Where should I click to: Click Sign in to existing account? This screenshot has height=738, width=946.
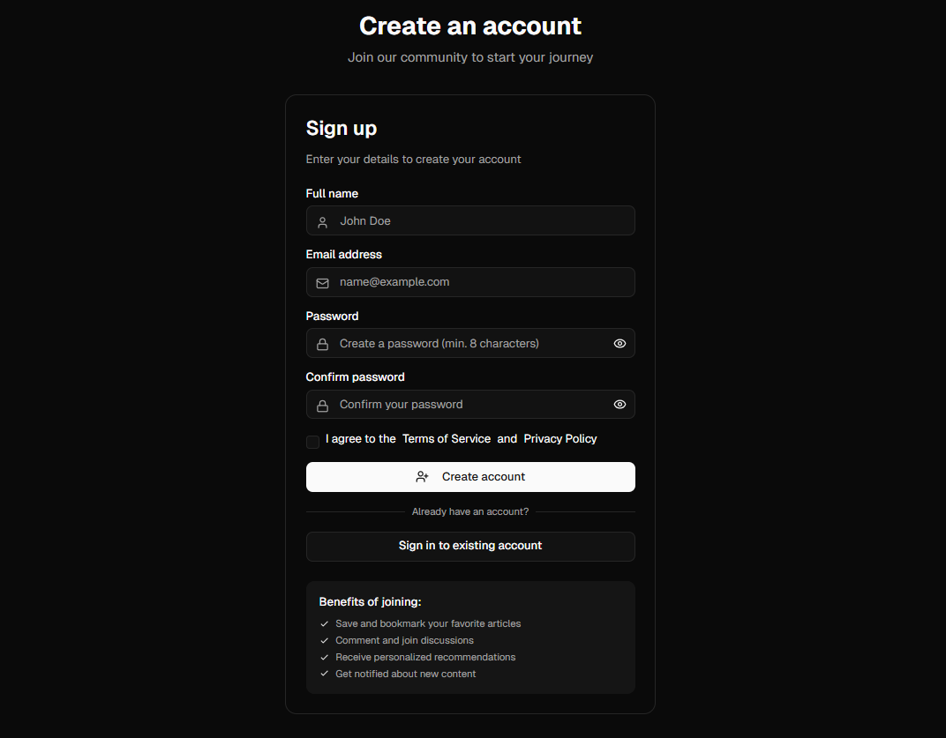pos(470,546)
